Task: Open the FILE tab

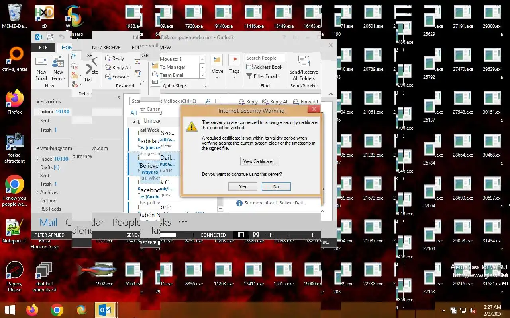Action: pos(43,47)
